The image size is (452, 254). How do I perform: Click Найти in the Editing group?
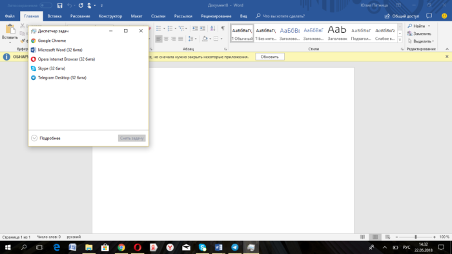[x=416, y=26]
